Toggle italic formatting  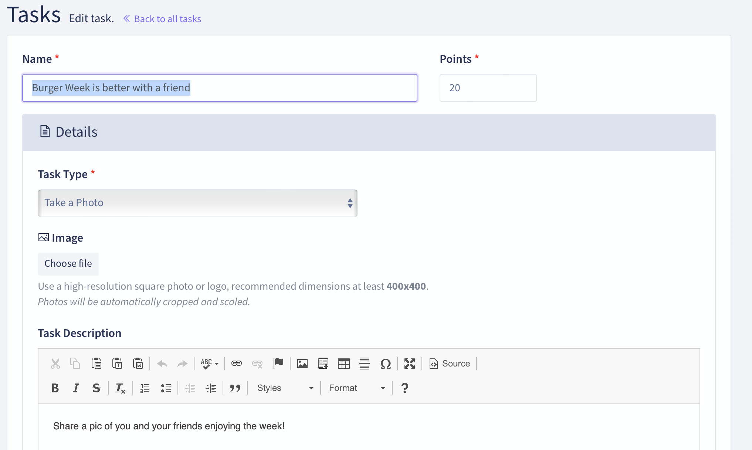pyautogui.click(x=76, y=388)
